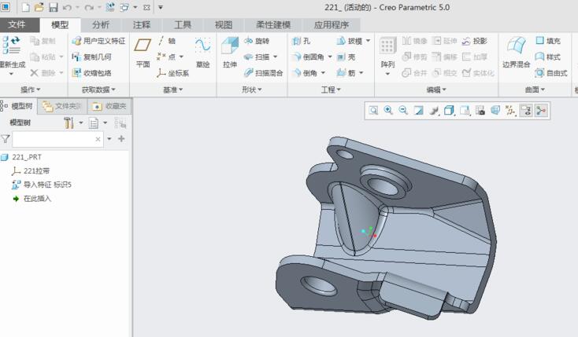Click the 投影 project tool
This screenshot has width=578, height=337.
(x=475, y=41)
